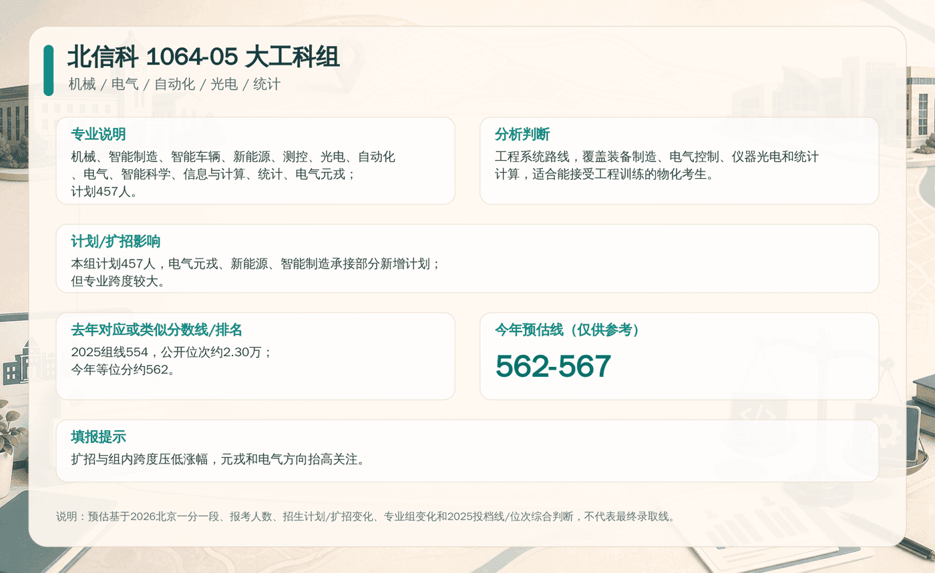The image size is (935, 573).
Task: Select the 计划/扩招影响 heading
Action: (116, 241)
